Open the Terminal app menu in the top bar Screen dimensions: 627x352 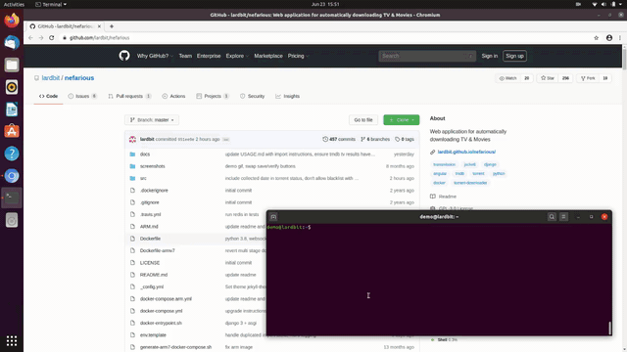51,4
